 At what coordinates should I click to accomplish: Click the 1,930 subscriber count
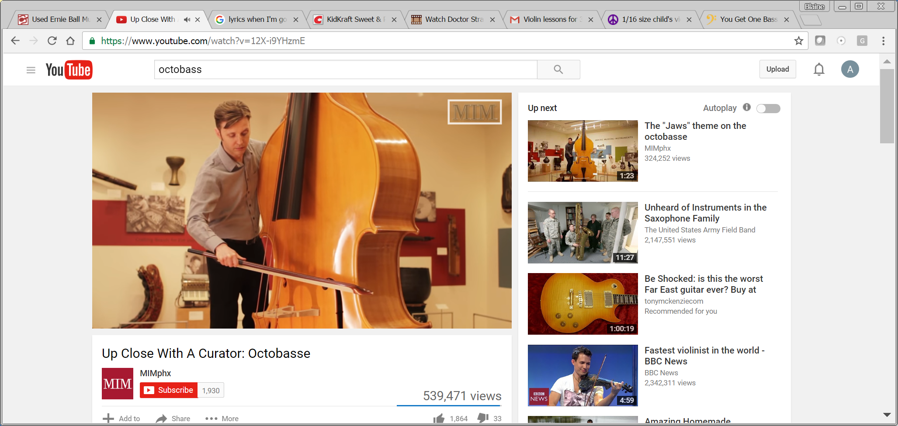click(x=211, y=390)
